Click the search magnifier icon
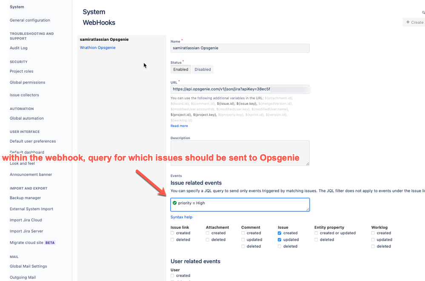 pyautogui.click(x=423, y=12)
